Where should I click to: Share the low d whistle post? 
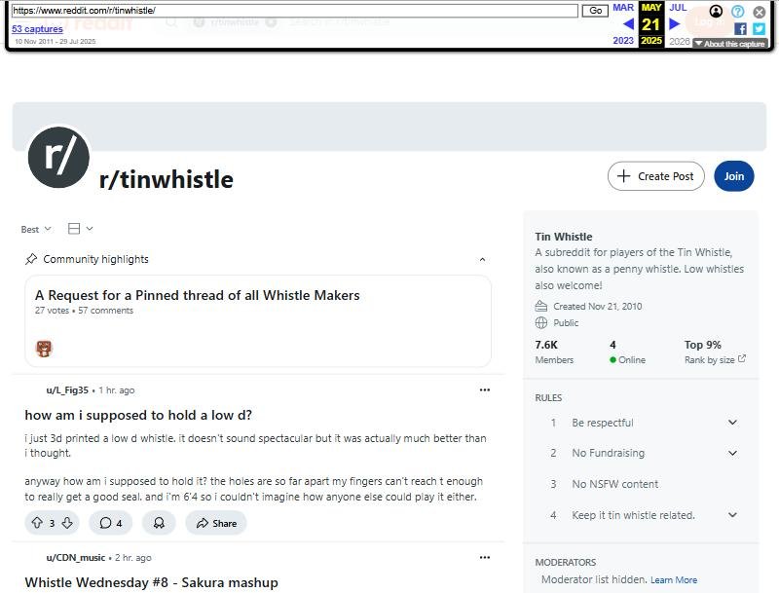(x=216, y=523)
